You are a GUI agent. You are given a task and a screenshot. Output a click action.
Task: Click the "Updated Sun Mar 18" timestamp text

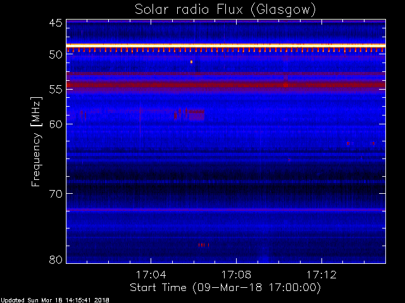click(x=55, y=300)
